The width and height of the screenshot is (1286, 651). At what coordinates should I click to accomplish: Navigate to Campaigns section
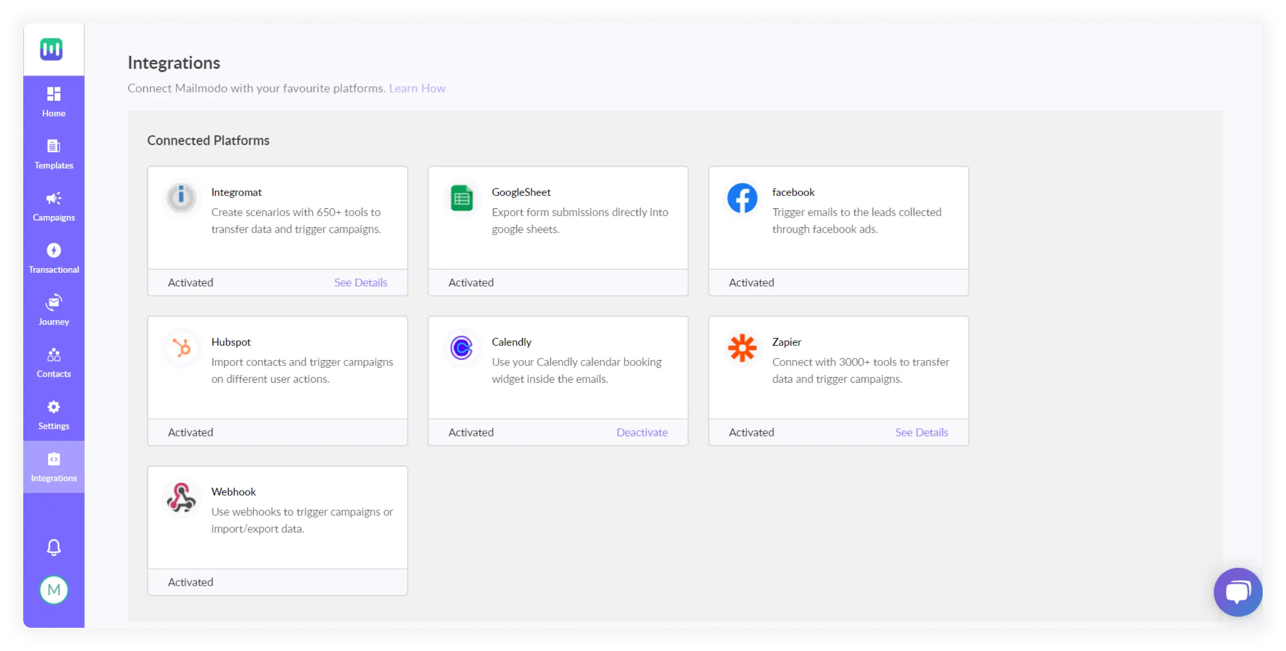(x=54, y=207)
